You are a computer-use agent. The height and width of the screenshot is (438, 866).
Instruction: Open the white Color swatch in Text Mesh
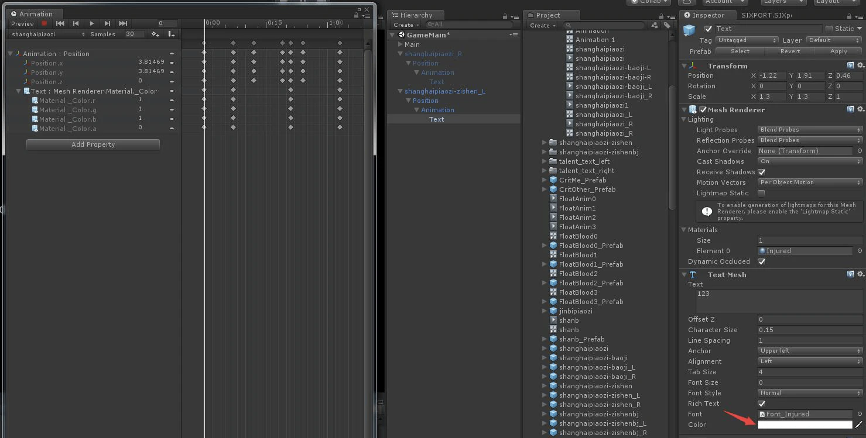(x=805, y=425)
